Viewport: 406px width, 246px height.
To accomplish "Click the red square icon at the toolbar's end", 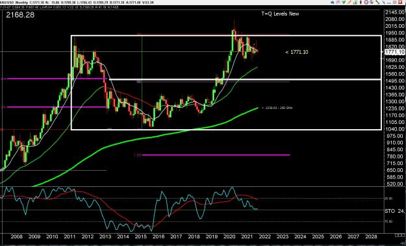I will [400, 2].
